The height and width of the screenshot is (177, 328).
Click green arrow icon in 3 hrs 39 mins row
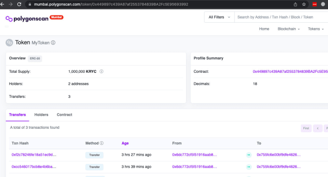[x=249, y=167]
